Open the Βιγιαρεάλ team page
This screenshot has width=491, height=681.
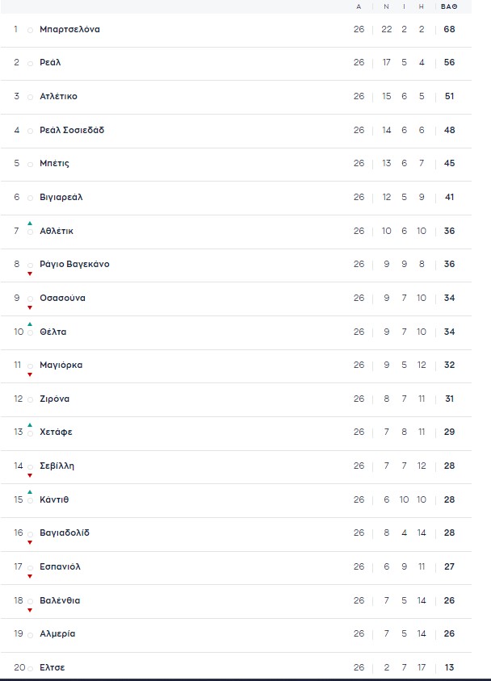coord(61,197)
